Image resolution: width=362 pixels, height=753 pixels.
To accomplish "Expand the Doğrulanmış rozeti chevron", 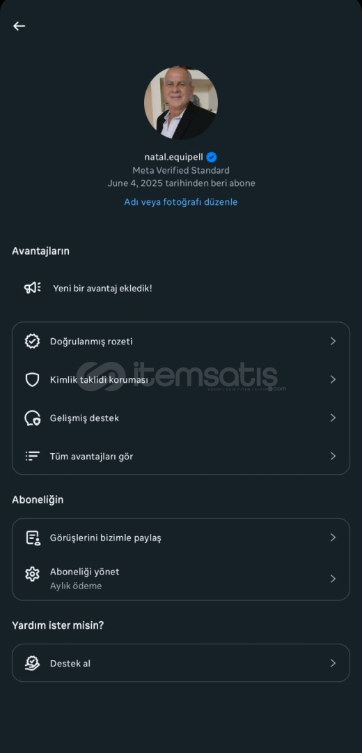I will (333, 341).
